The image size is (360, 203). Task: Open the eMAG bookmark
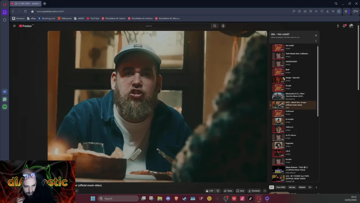point(79,18)
